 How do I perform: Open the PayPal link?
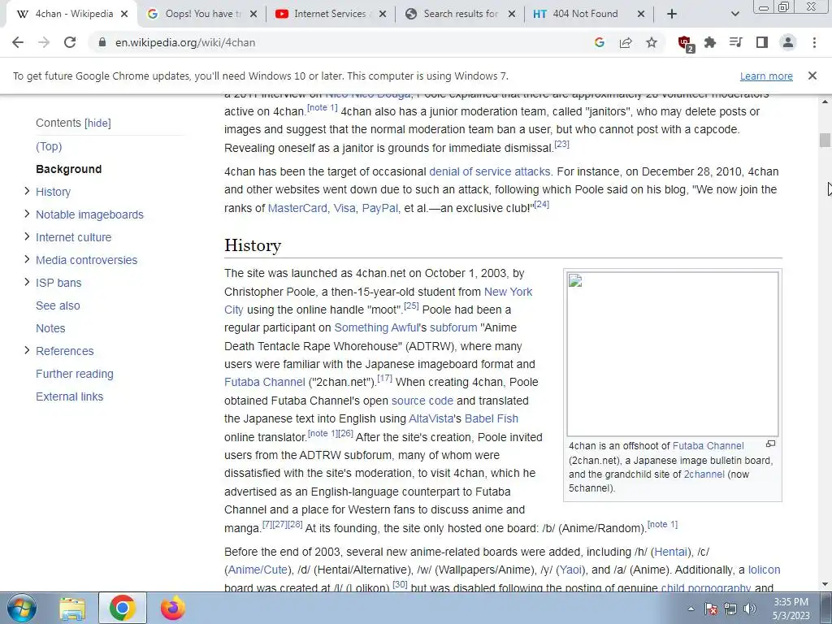click(x=380, y=208)
